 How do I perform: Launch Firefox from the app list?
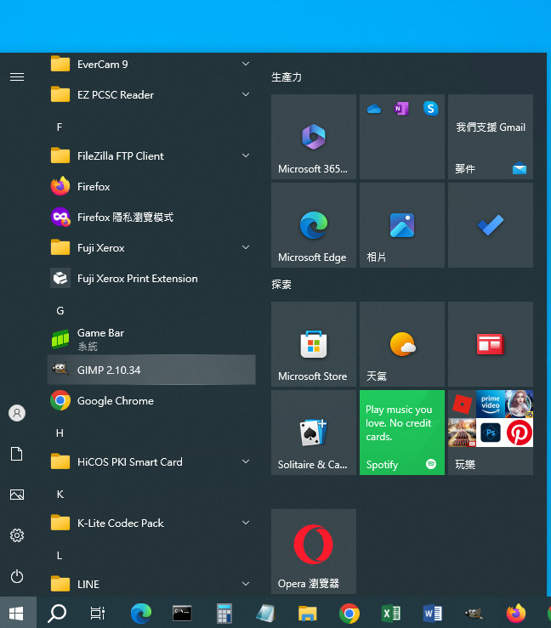[x=151, y=186]
